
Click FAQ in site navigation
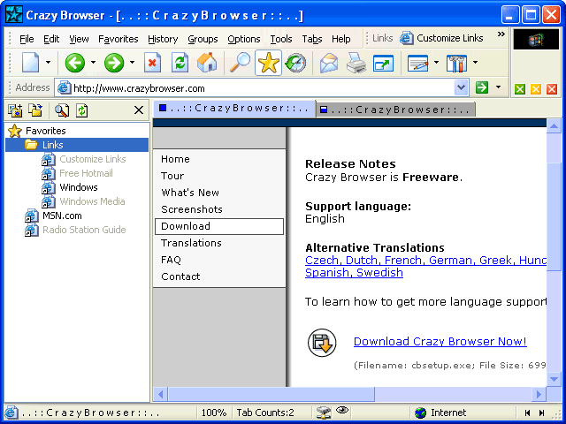[171, 260]
